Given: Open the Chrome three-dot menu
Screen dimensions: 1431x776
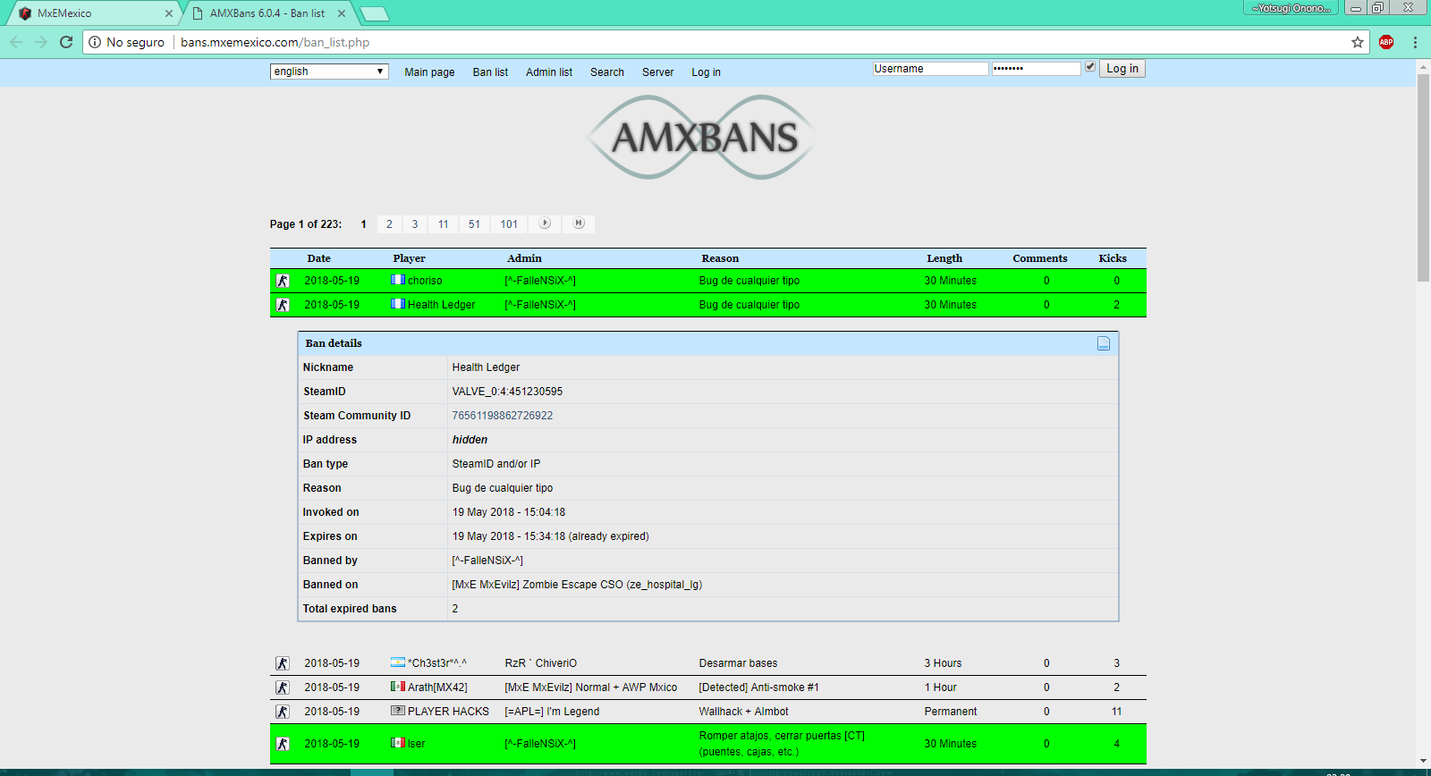Looking at the screenshot, I should 1415,42.
